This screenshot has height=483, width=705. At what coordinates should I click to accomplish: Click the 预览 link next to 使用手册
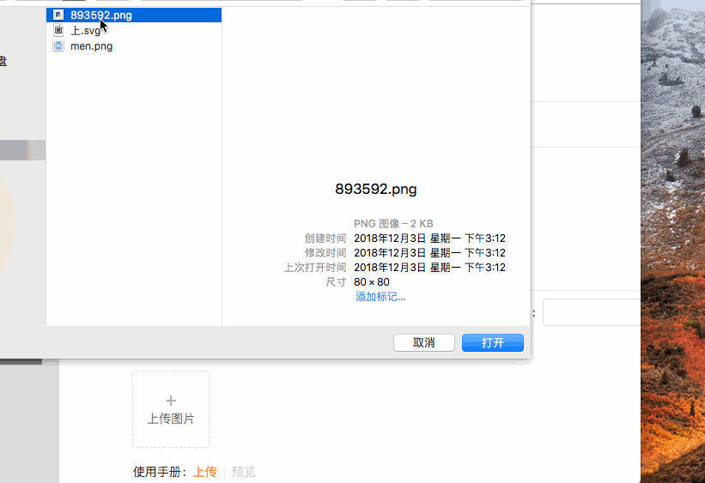tap(243, 472)
